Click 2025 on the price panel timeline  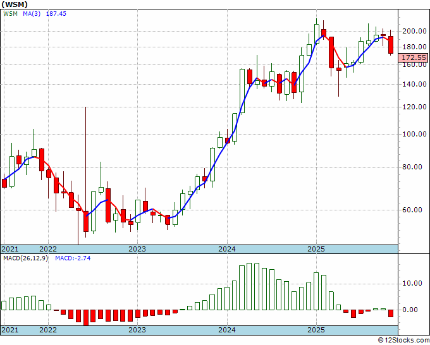coord(316,249)
